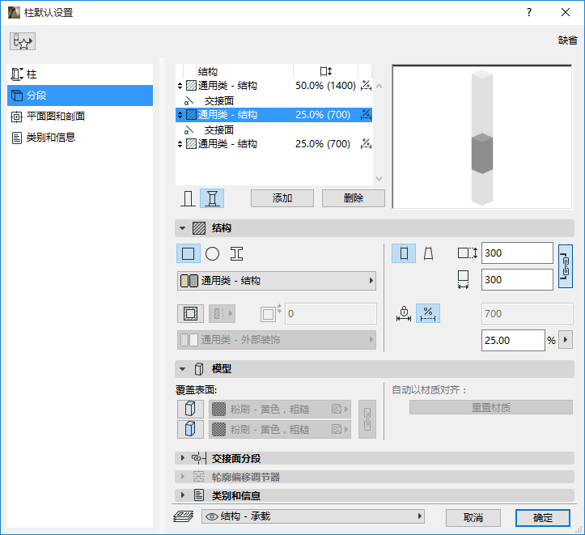Open 通用类 - 结构 building material dropdown
The image size is (585, 535).
tap(277, 281)
